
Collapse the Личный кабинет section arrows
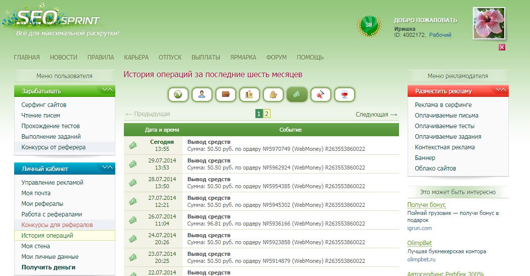108,168
